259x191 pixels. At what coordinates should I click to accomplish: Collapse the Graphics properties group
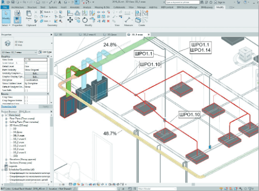pos(48,57)
